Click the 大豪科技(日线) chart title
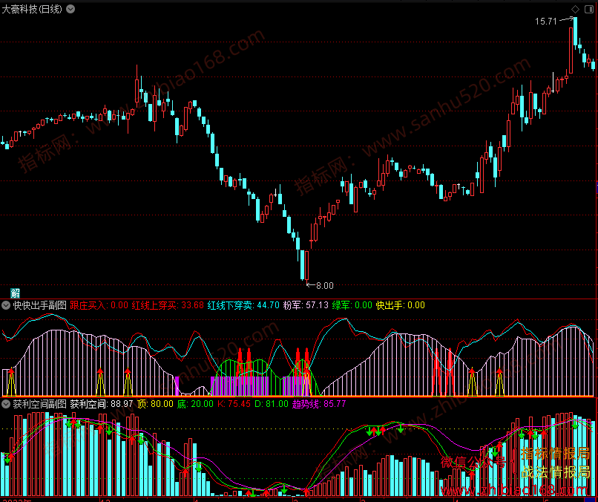 (x=32, y=9)
